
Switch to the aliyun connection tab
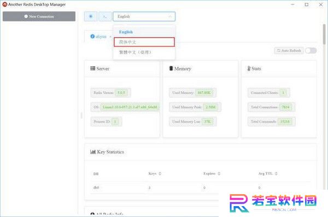coord(99,37)
